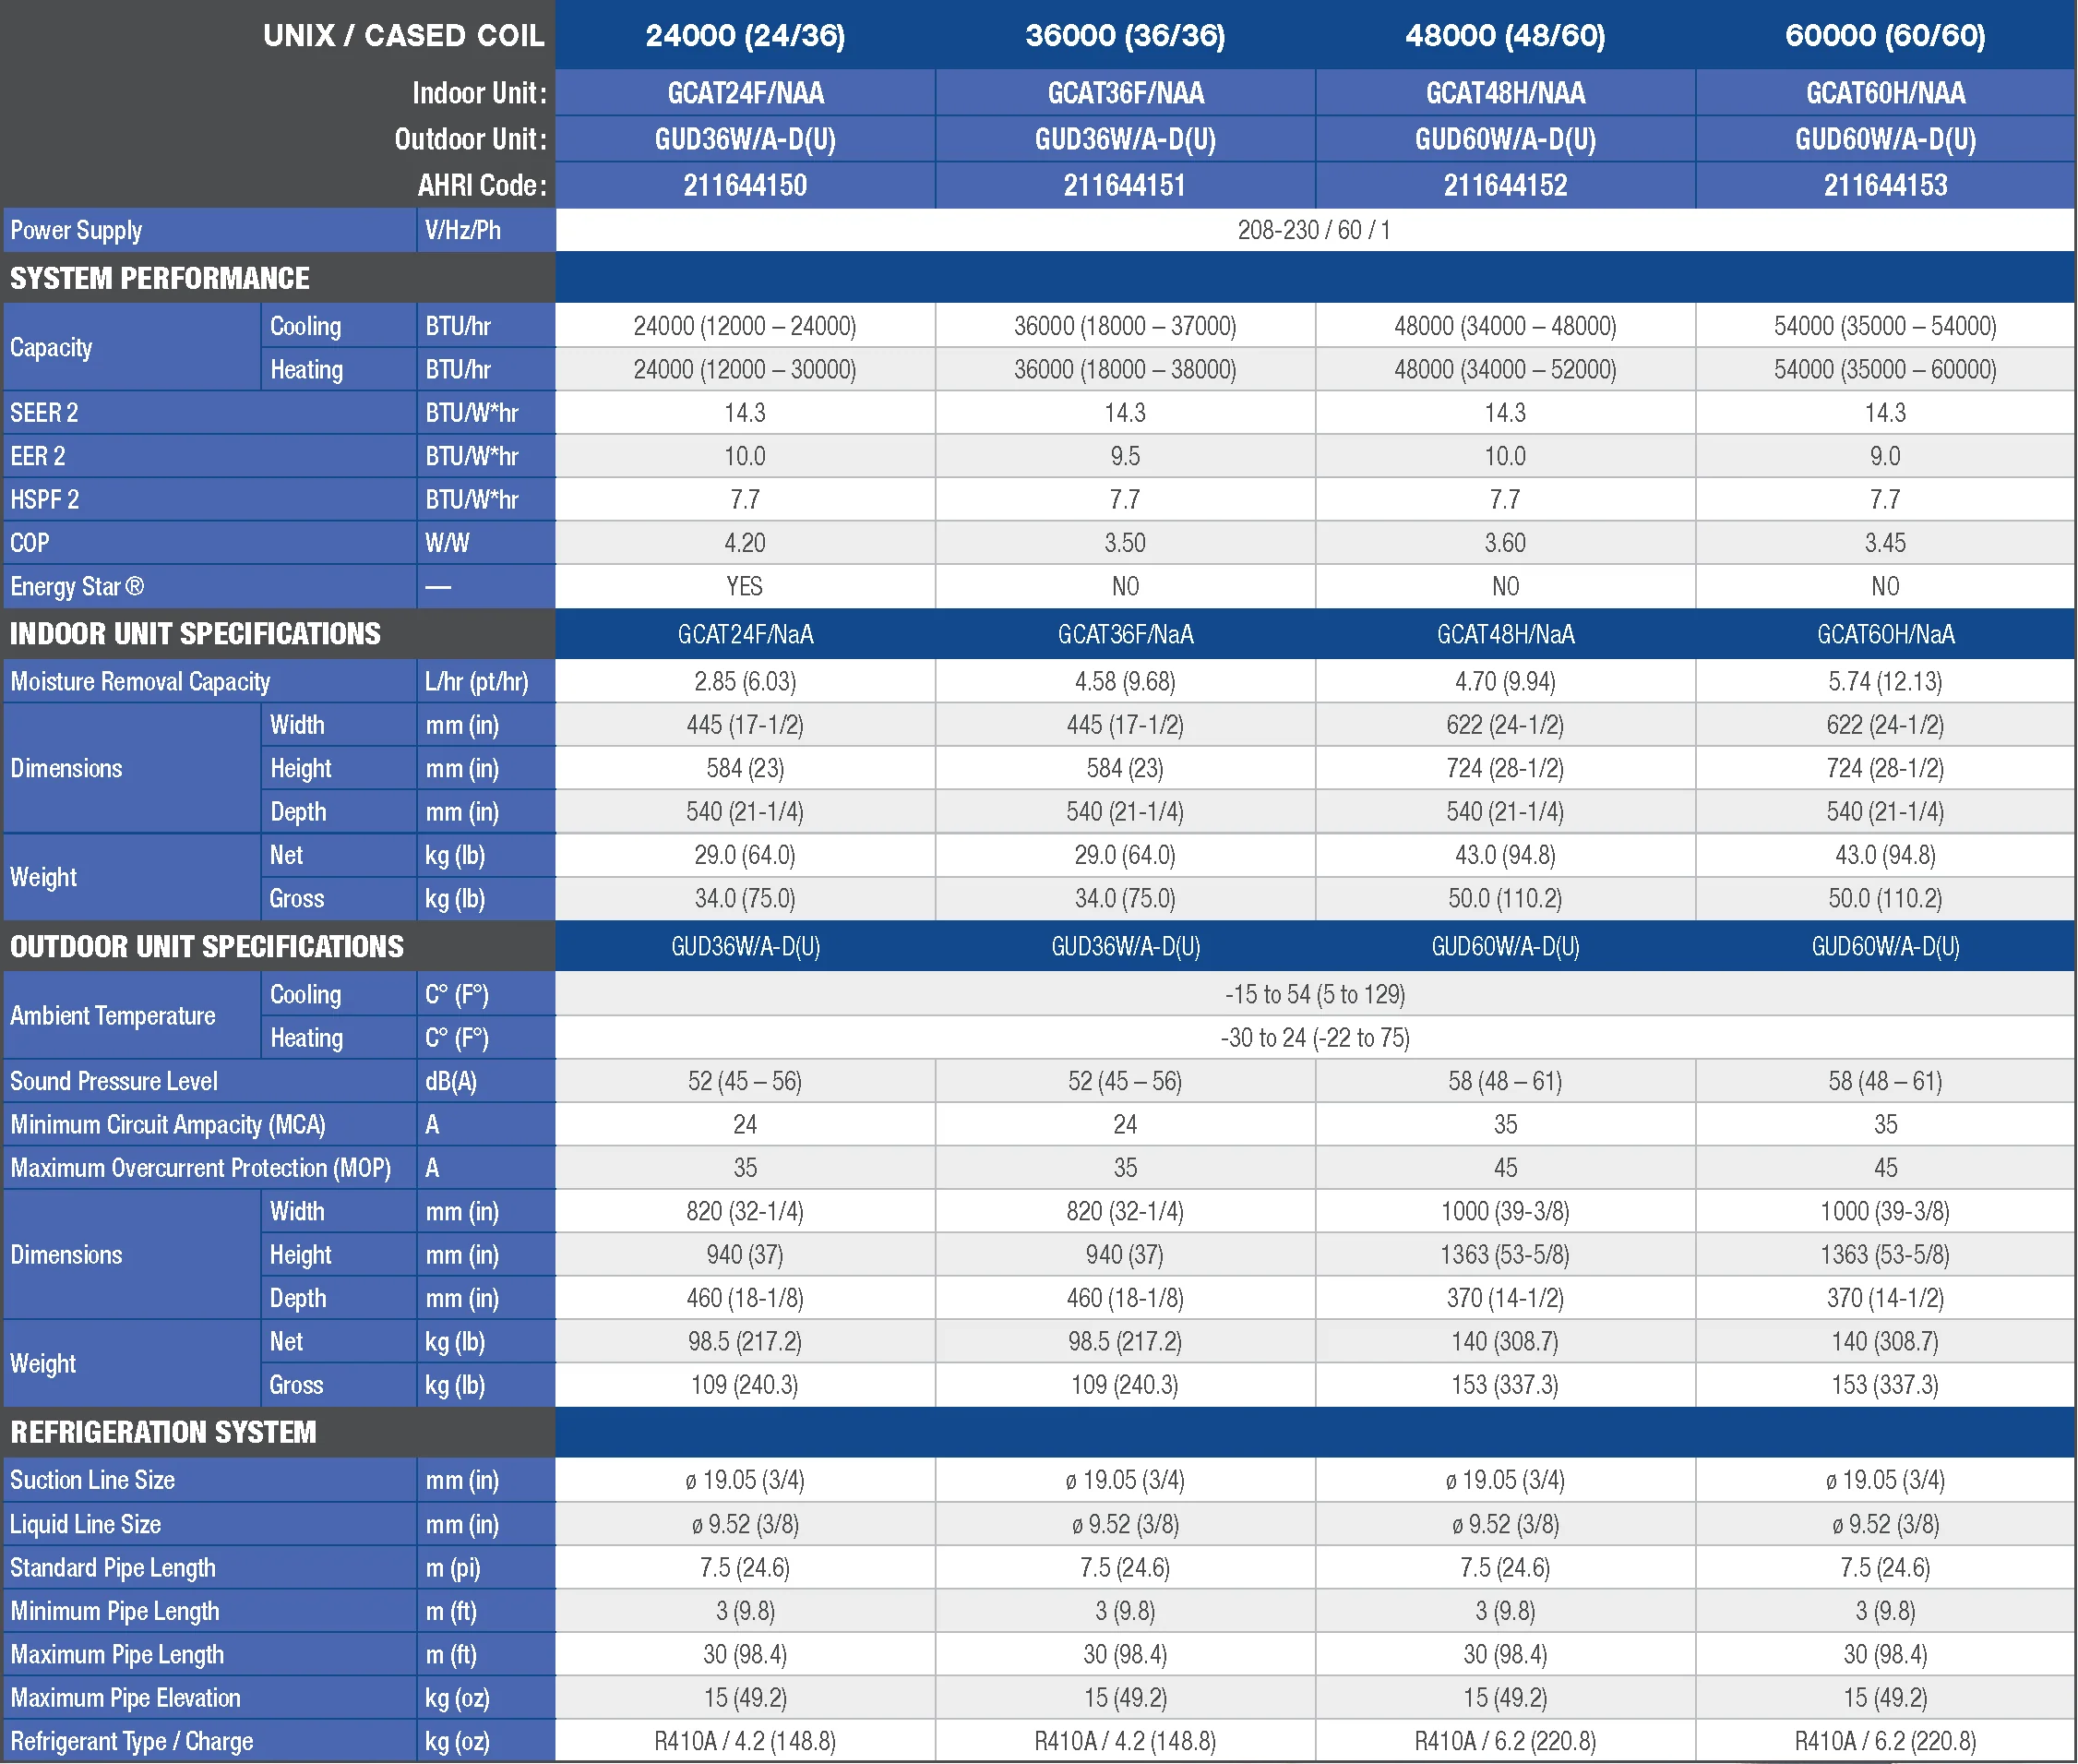
Task: Click the 'INDOOR UNIT SPECIFICATIONS' section header
Action: click(195, 634)
